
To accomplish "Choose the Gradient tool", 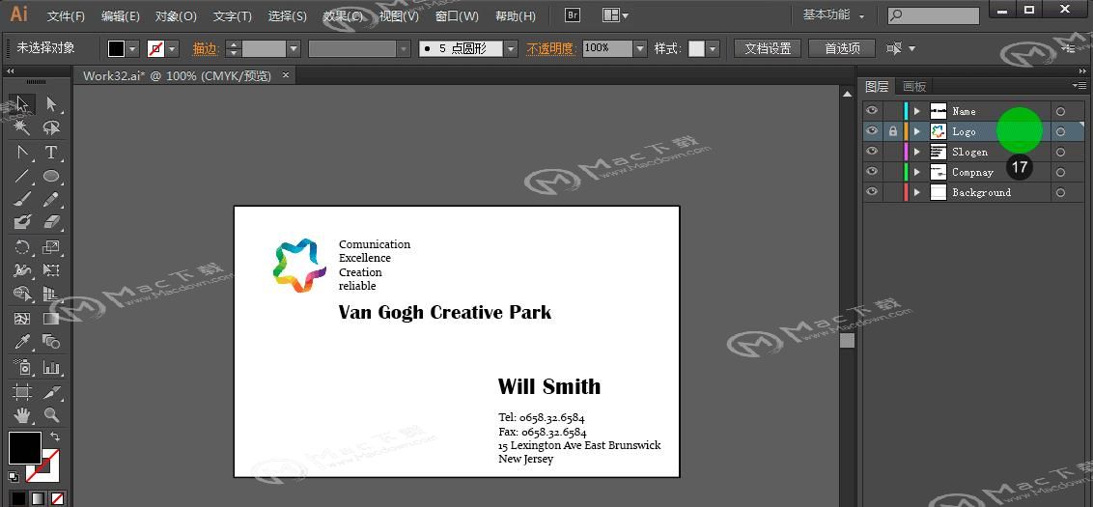I will point(51,319).
